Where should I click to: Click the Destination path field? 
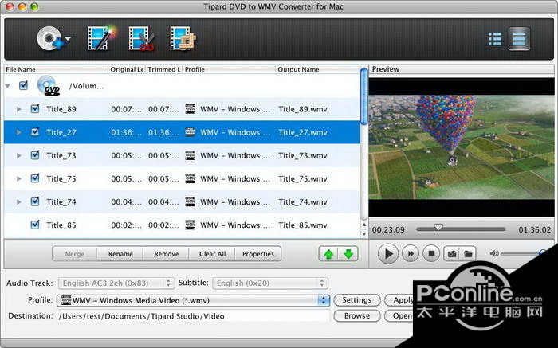(193, 316)
